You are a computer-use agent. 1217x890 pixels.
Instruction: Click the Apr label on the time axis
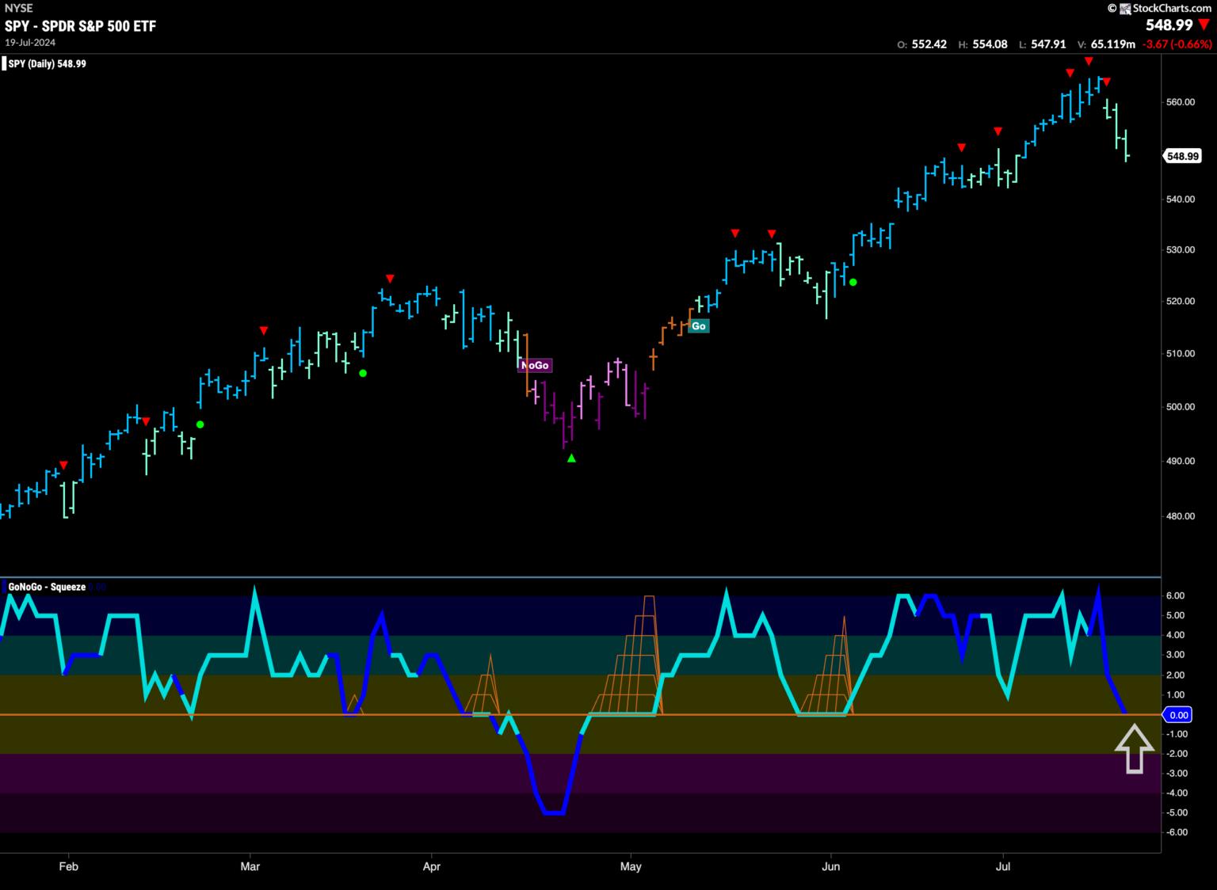pos(432,866)
